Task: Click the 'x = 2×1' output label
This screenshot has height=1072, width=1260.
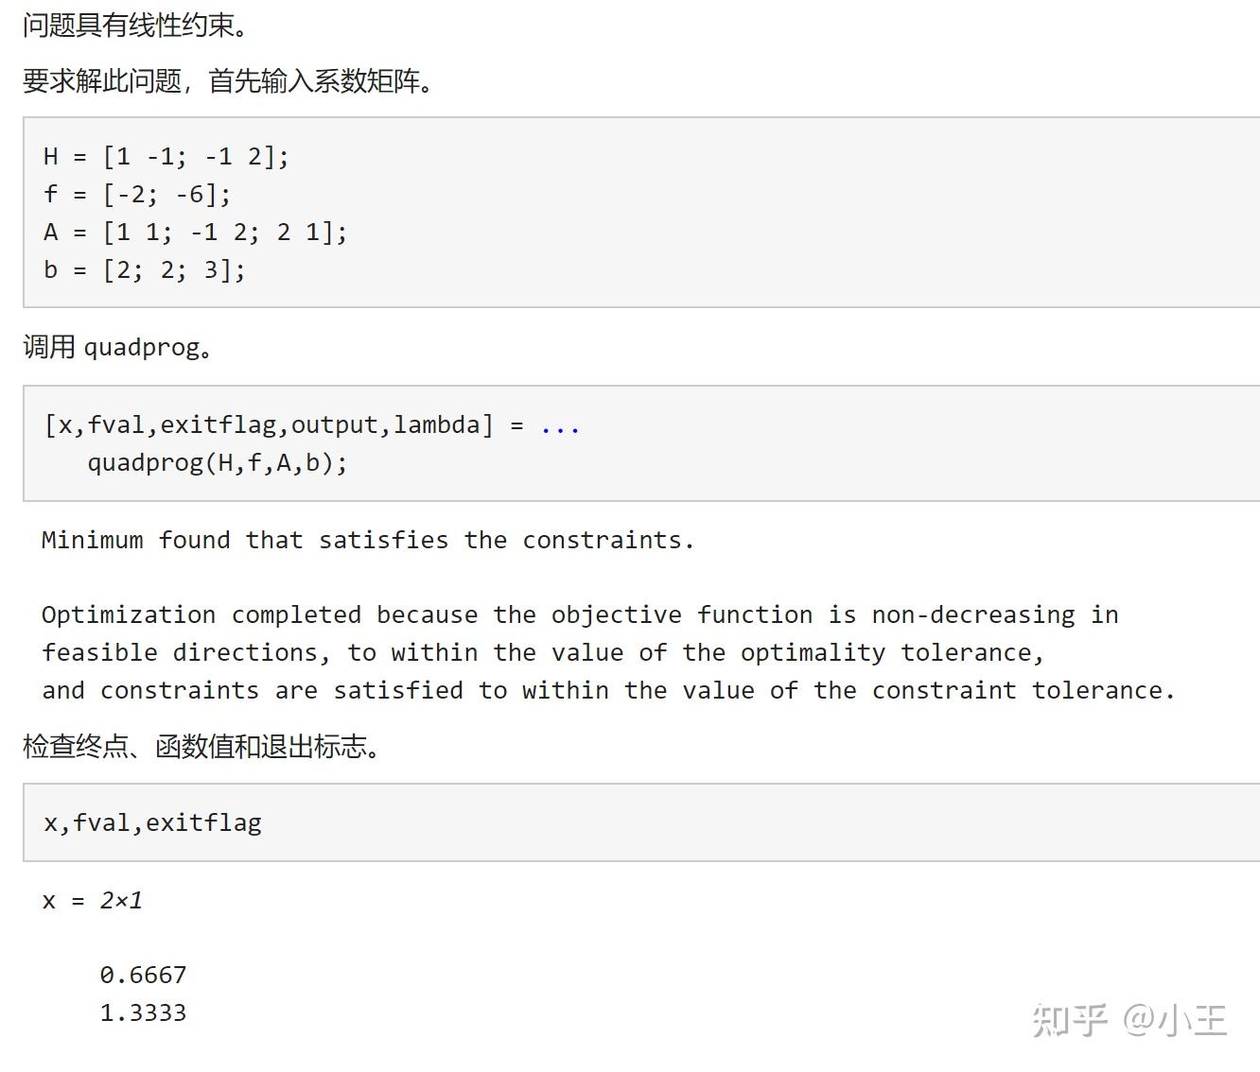Action: point(93,900)
